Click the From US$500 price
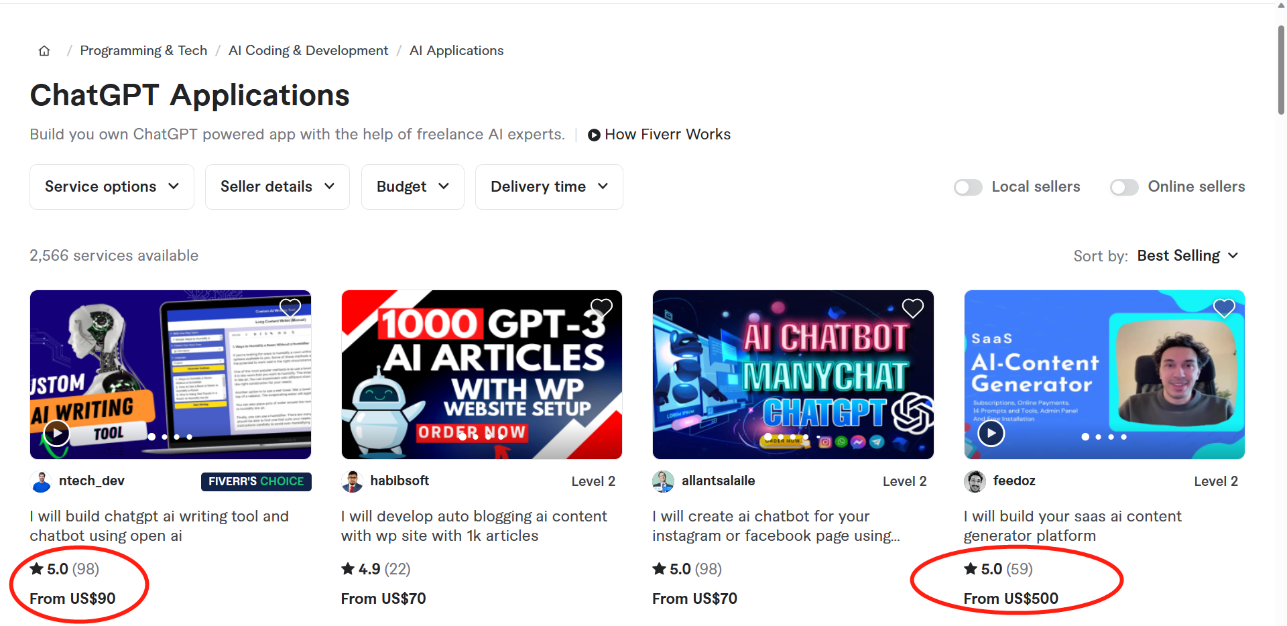This screenshot has width=1287, height=626. click(x=1011, y=599)
